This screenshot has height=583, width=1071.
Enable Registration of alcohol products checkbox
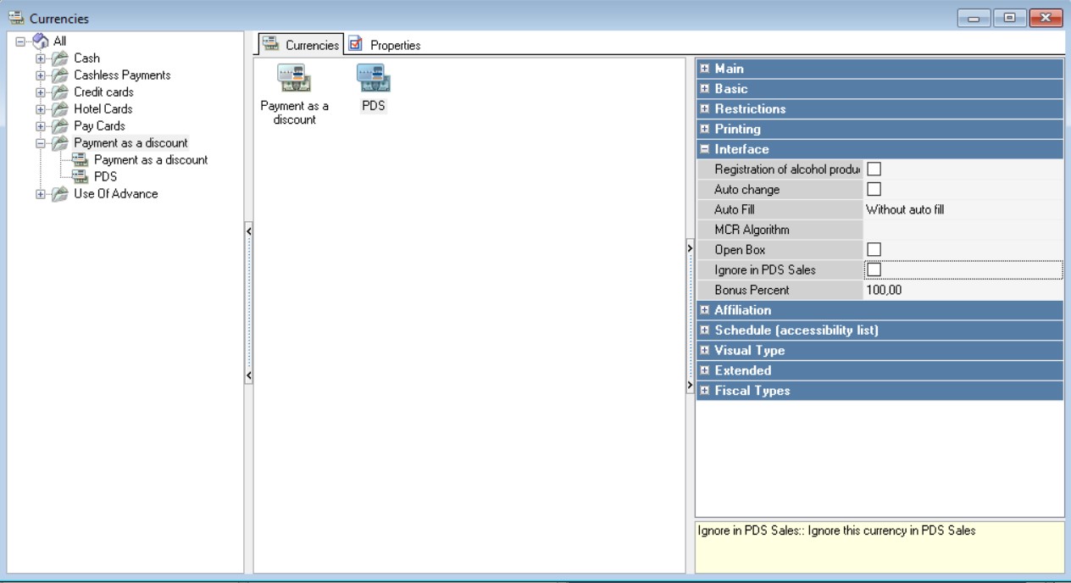coord(874,169)
